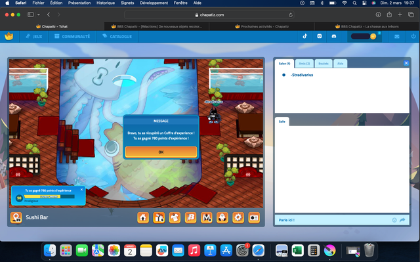
Task: Click the Chapatiz crown logo
Action: (9, 36)
